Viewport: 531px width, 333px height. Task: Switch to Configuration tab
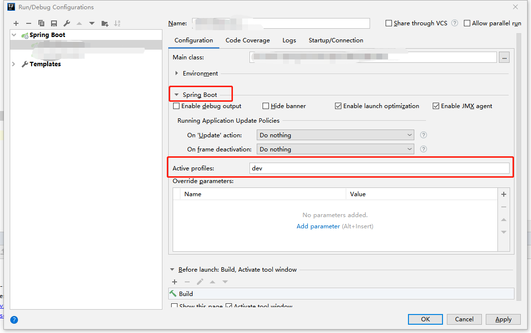click(x=194, y=40)
